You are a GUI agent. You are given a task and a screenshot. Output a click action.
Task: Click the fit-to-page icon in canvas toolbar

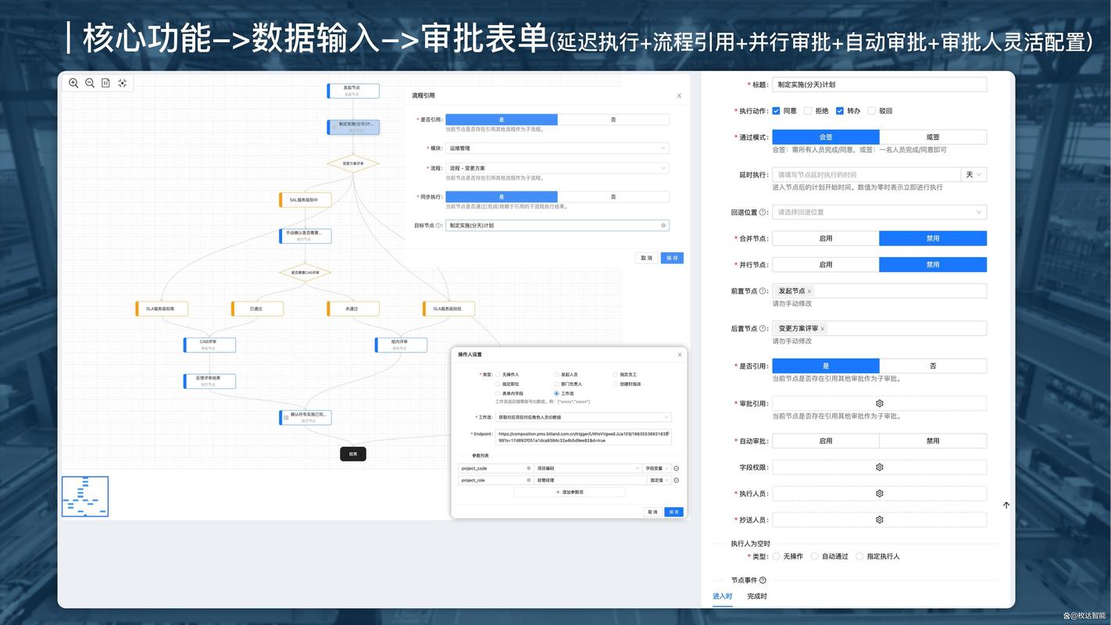(x=106, y=83)
